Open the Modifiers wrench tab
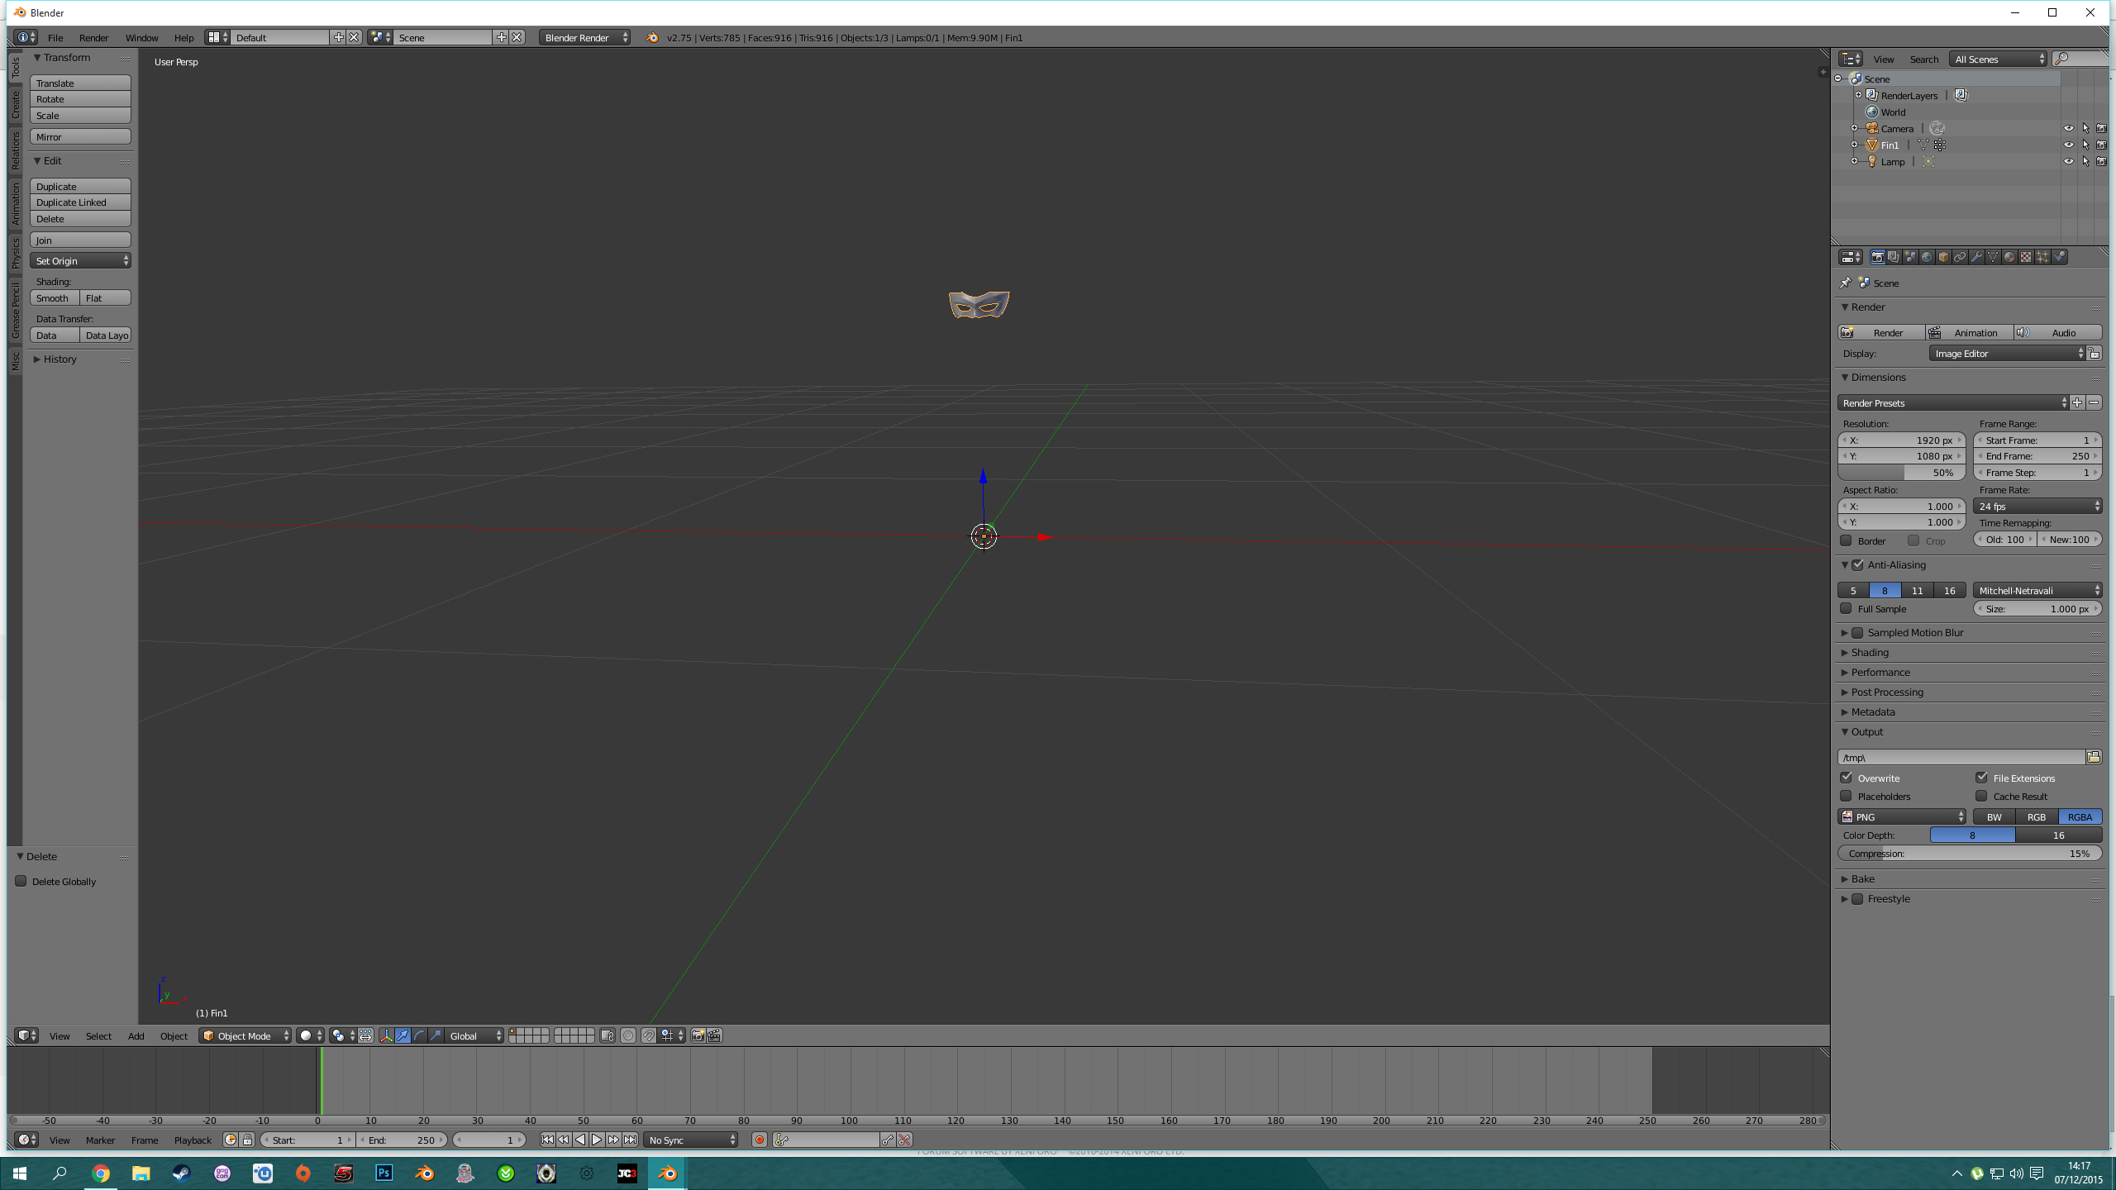The height and width of the screenshot is (1190, 2116). (1976, 257)
